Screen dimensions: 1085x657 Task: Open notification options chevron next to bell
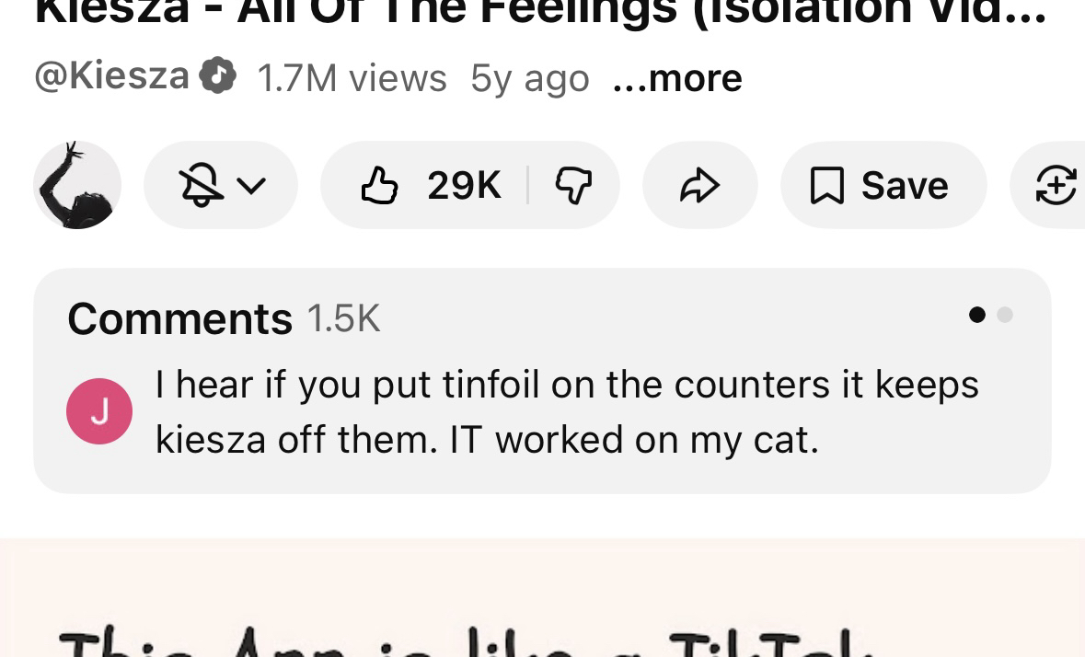(251, 186)
